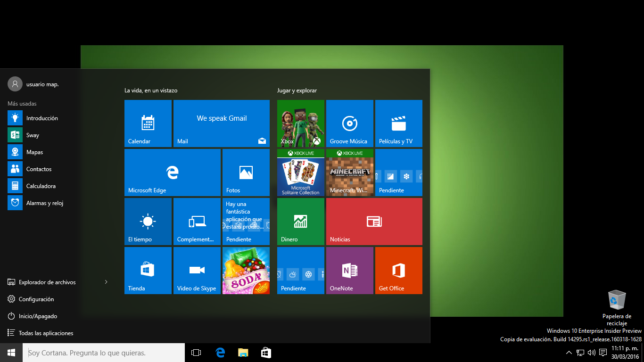Viewport: 644px width, 362px height.
Task: Select Calculadora from most used apps
Action: (x=41, y=186)
